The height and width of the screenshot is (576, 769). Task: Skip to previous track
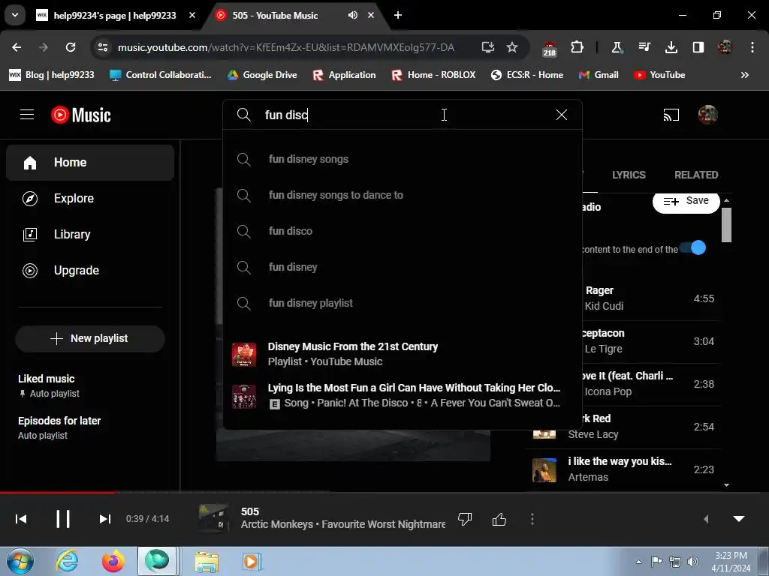click(x=21, y=519)
